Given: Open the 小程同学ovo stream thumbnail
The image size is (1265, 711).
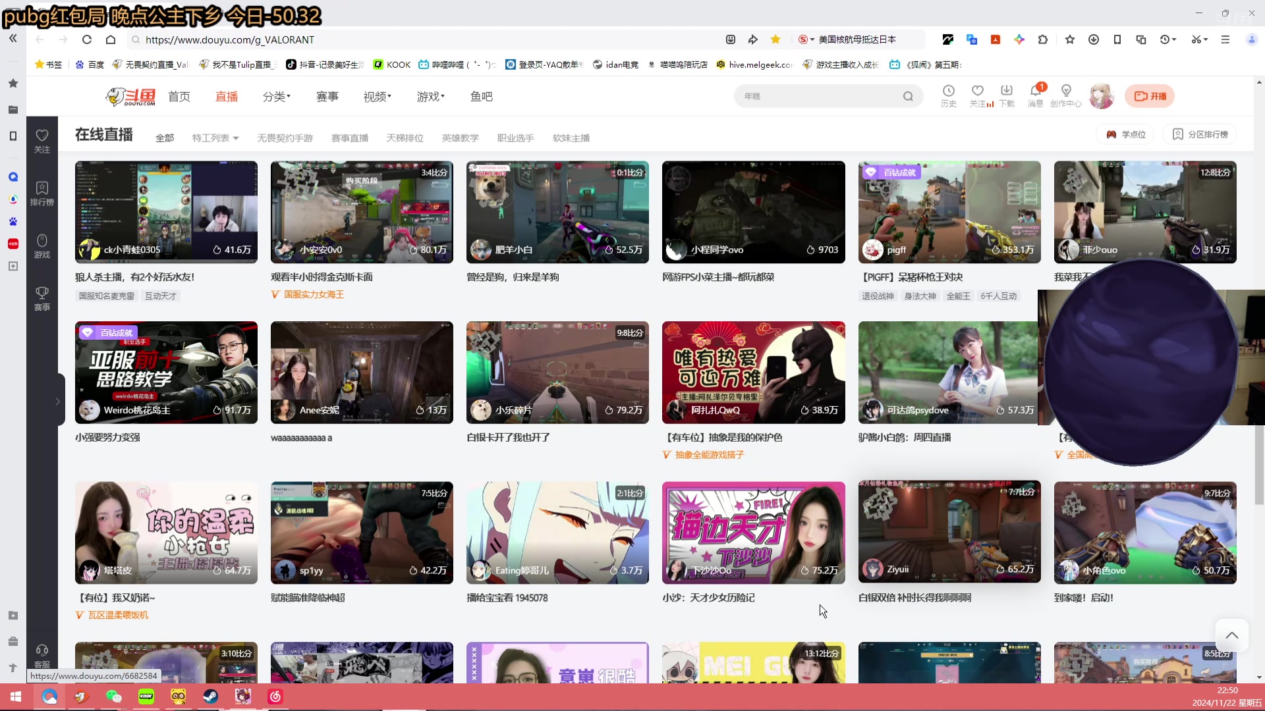Looking at the screenshot, I should pyautogui.click(x=754, y=212).
